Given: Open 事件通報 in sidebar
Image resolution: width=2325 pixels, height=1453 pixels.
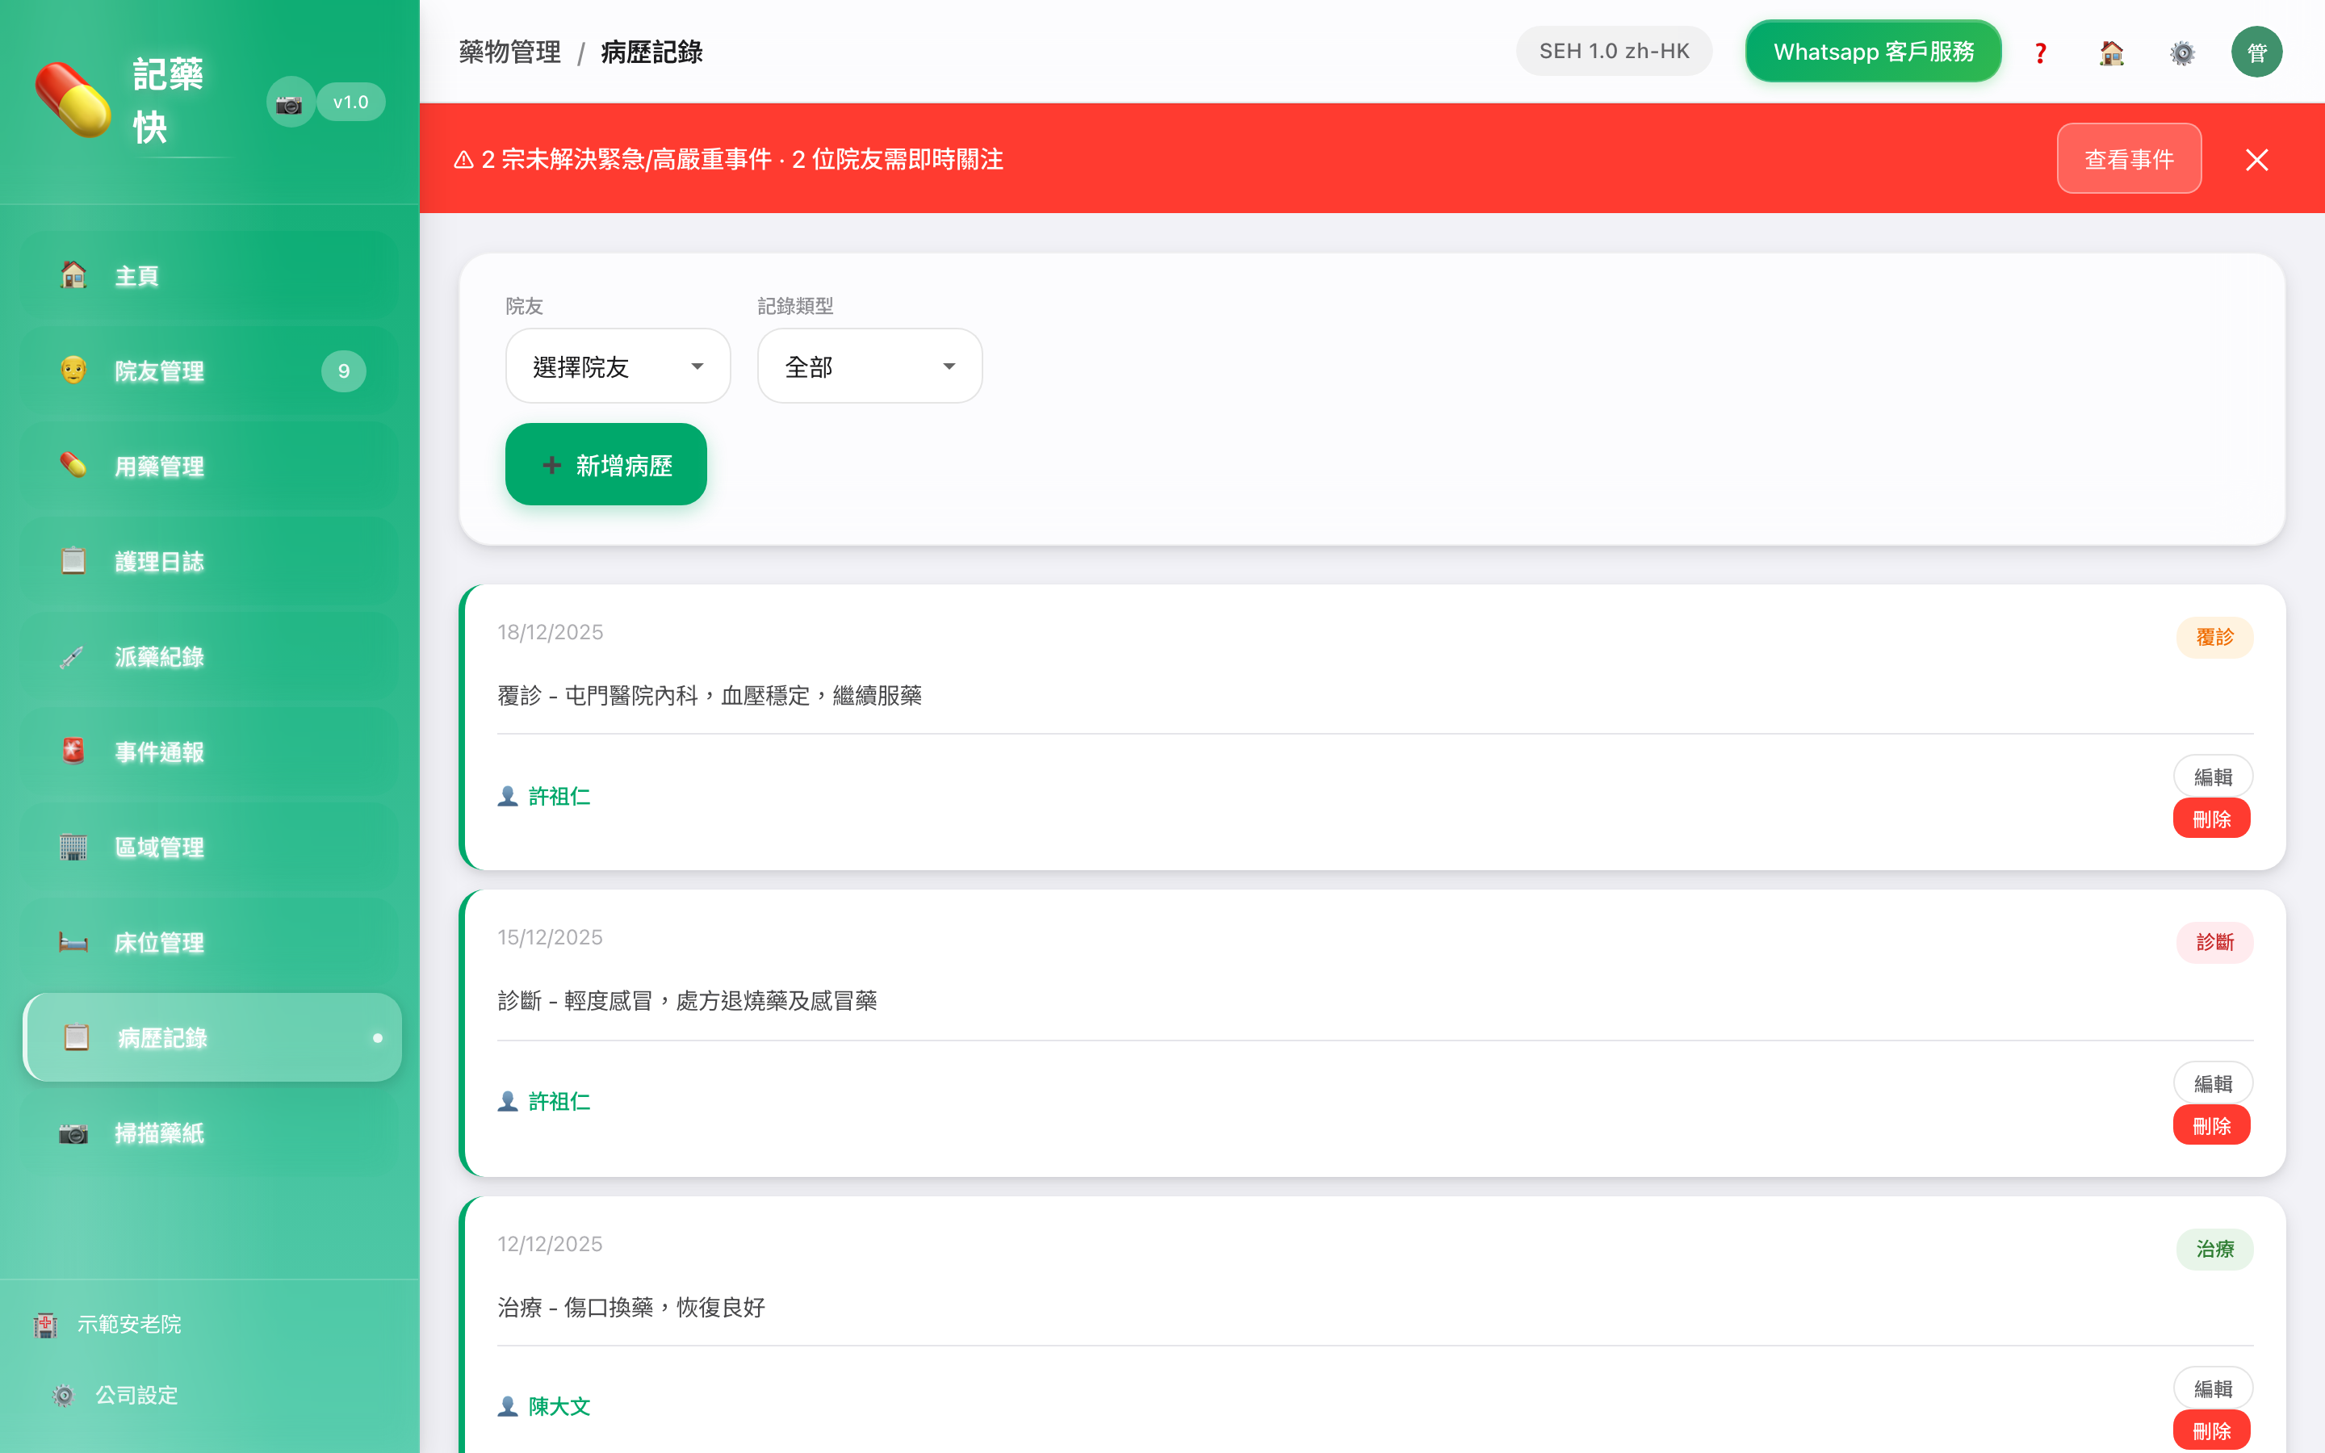Looking at the screenshot, I should tap(211, 752).
